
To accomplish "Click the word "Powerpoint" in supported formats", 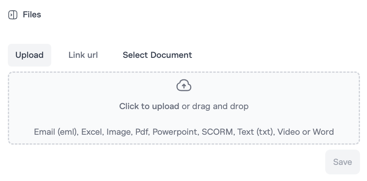I will click(176, 132).
